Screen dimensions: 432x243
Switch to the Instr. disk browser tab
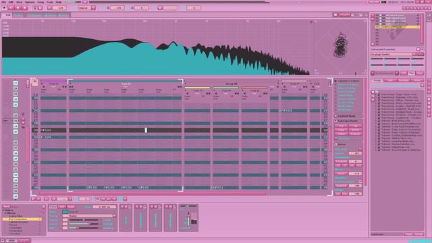click(x=390, y=80)
